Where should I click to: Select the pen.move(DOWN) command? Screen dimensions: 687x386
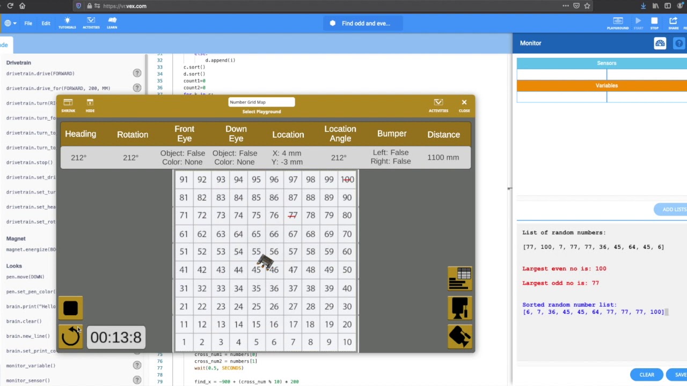(x=25, y=277)
